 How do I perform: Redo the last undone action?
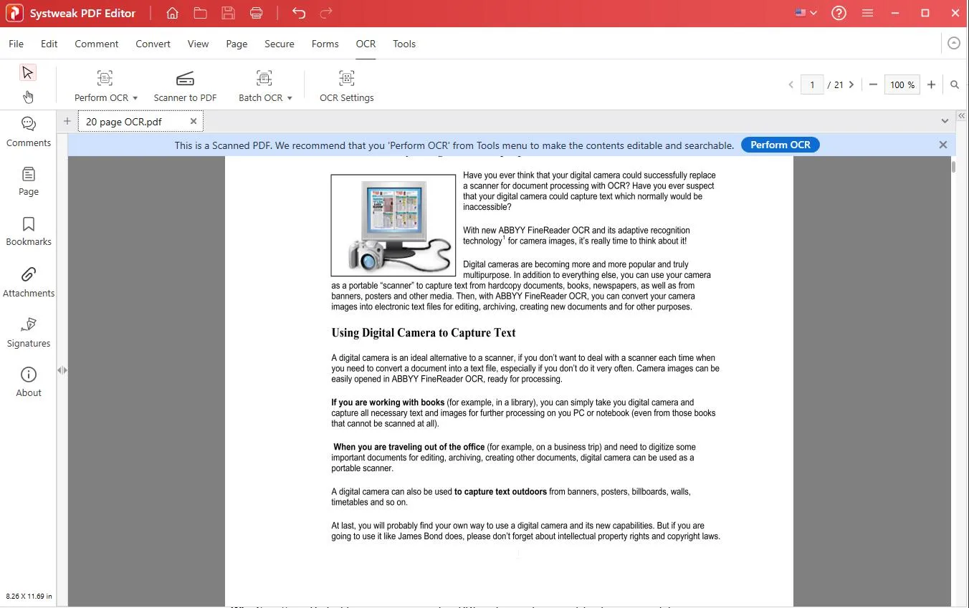coord(326,14)
